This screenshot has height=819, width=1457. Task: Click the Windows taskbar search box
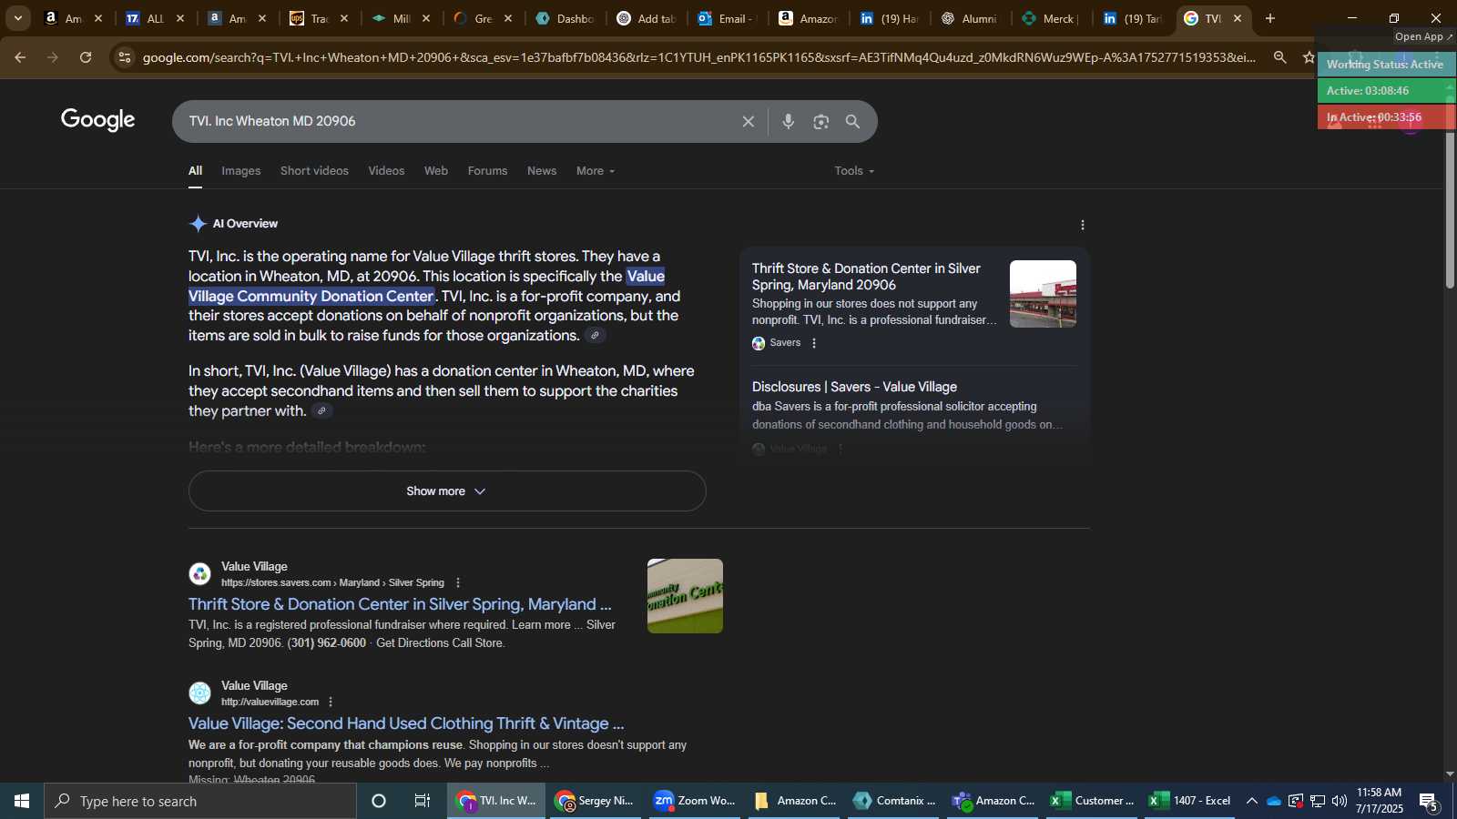coord(200,801)
